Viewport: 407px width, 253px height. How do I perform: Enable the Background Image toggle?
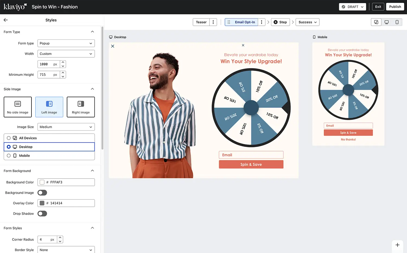[x=42, y=192]
